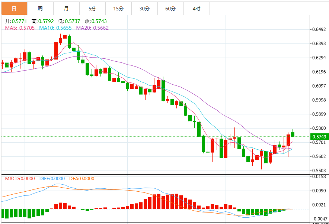Click the MA20: 0.5662 indicator label
This screenshot has height=224, width=329.
[x=92, y=28]
